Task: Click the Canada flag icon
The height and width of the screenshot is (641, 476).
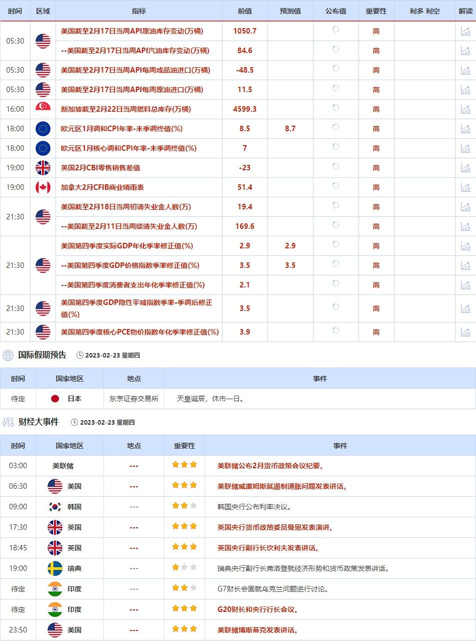Action: pyautogui.click(x=43, y=187)
